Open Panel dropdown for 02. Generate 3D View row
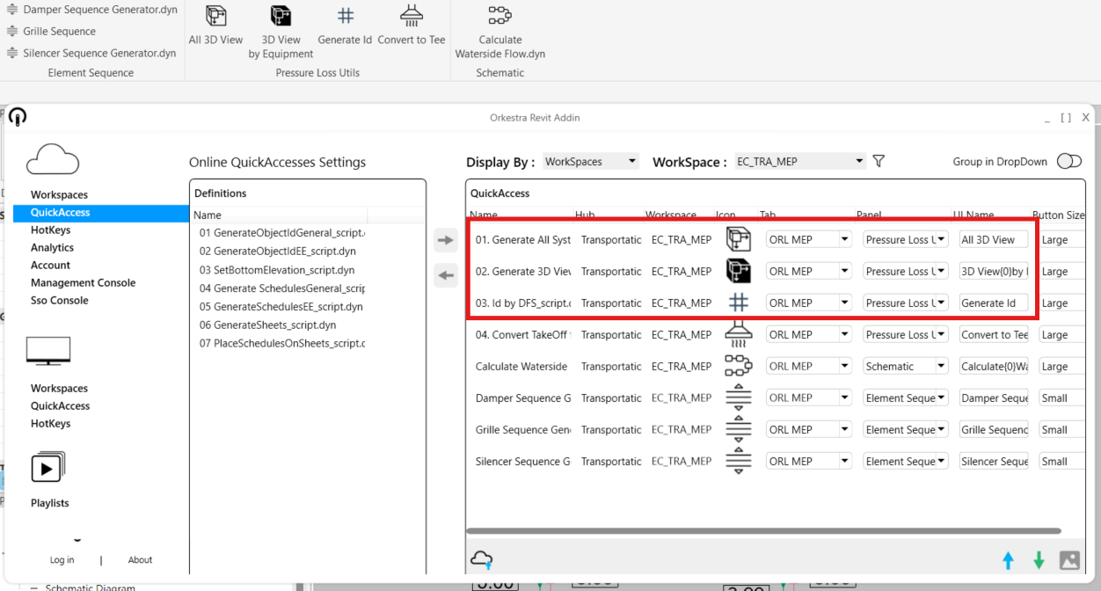The height and width of the screenshot is (591, 1101). [906, 271]
